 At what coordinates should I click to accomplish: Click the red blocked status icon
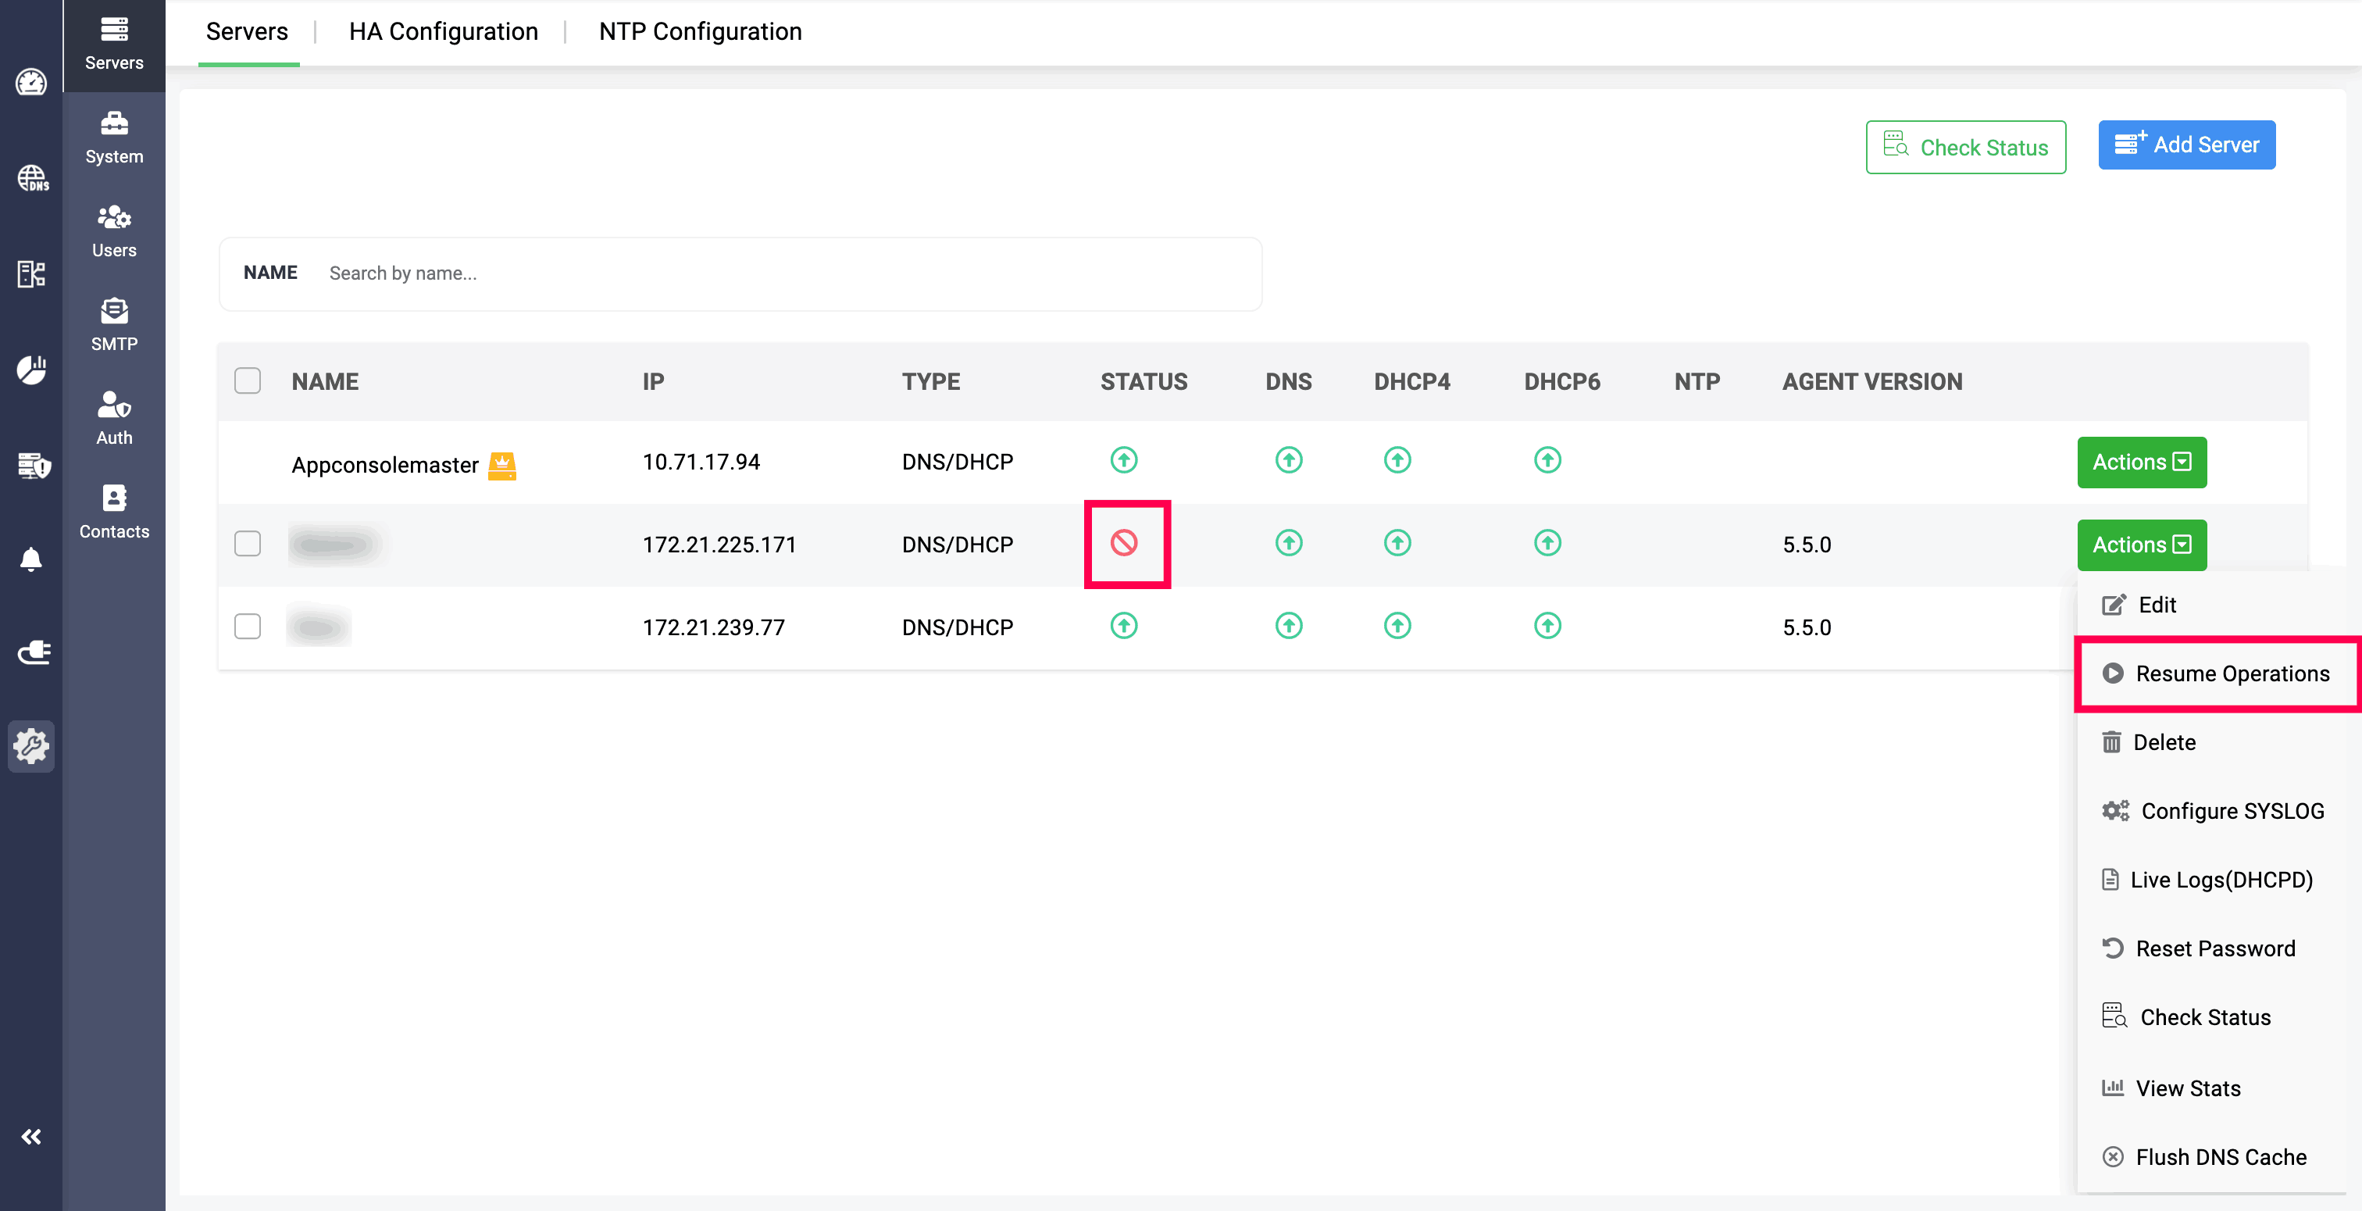(1124, 543)
